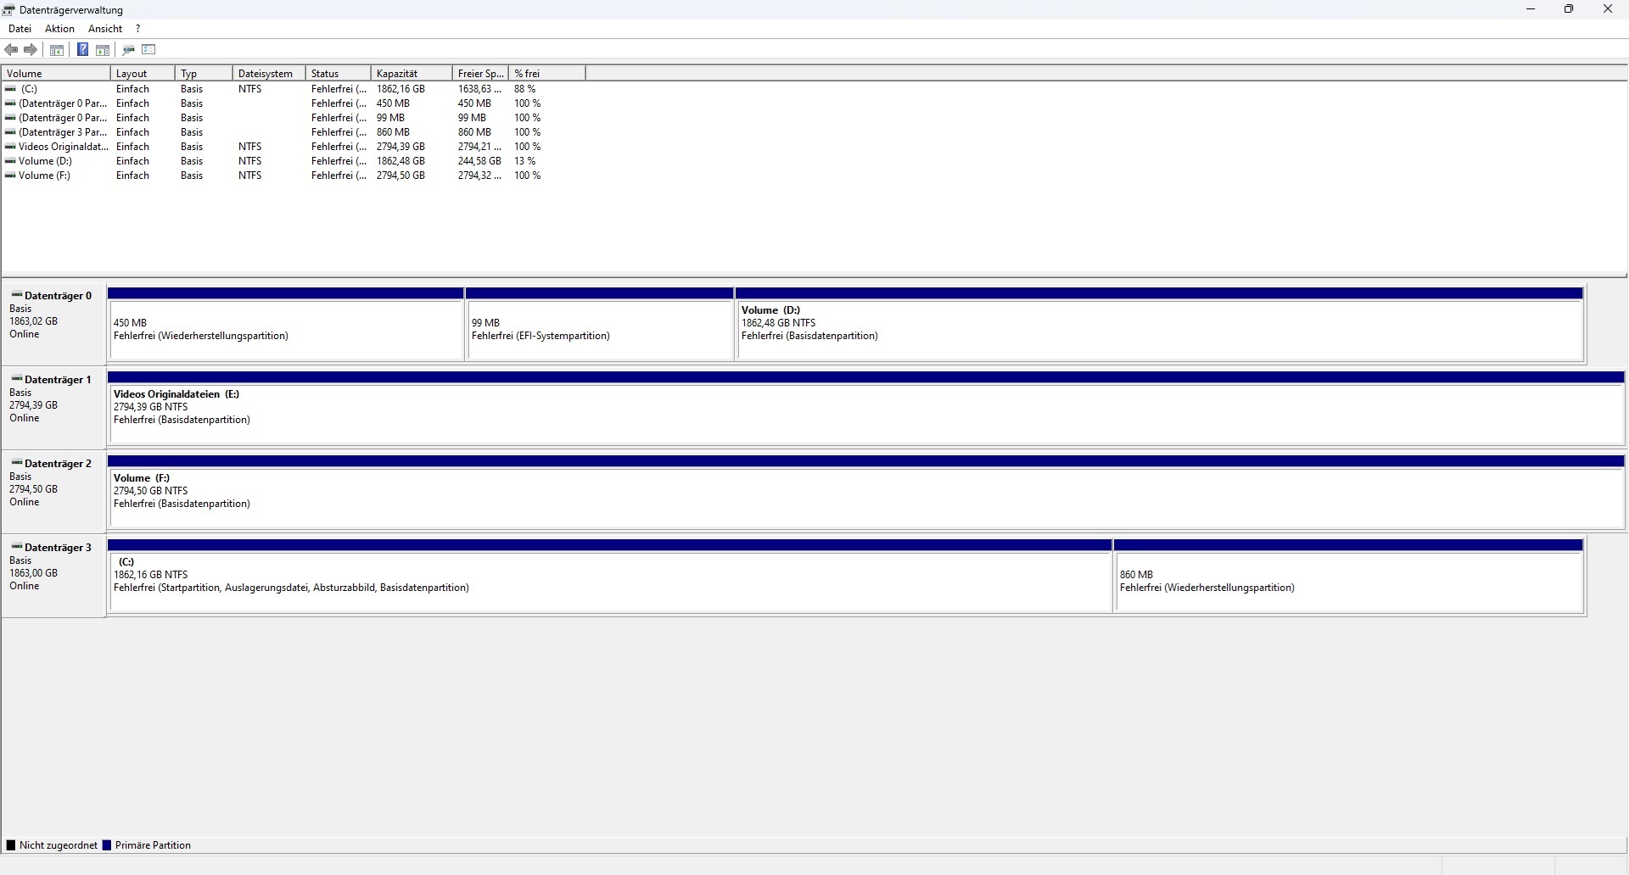Click the Nicht zugeordnet legend label

point(59,845)
